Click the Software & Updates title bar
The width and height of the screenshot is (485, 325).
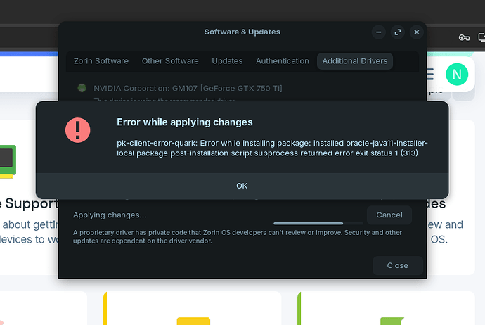click(x=242, y=32)
